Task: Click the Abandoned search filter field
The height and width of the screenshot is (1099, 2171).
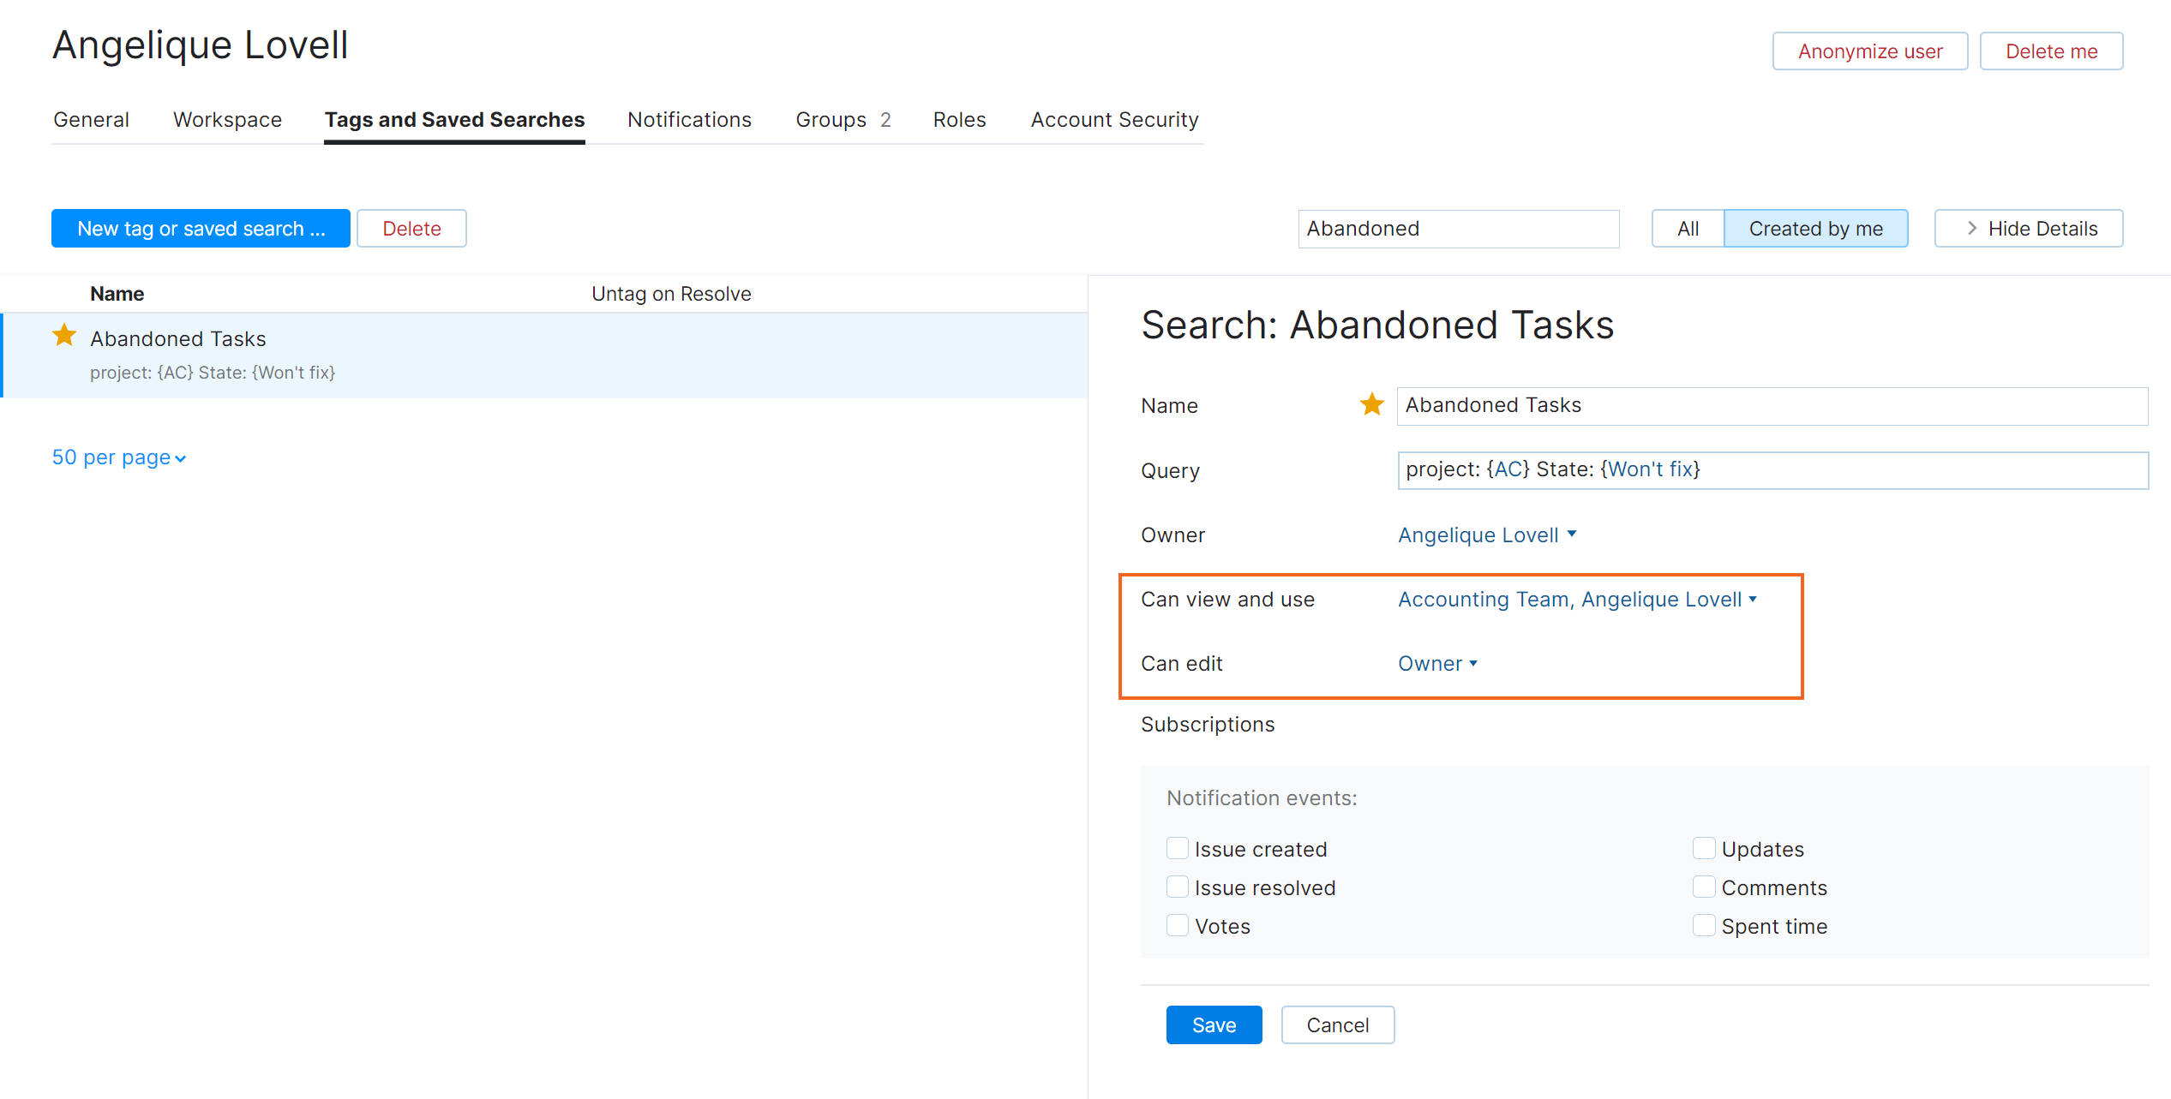Action: click(x=1458, y=228)
